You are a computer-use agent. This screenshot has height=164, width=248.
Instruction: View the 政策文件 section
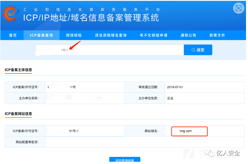pyautogui.click(x=217, y=35)
